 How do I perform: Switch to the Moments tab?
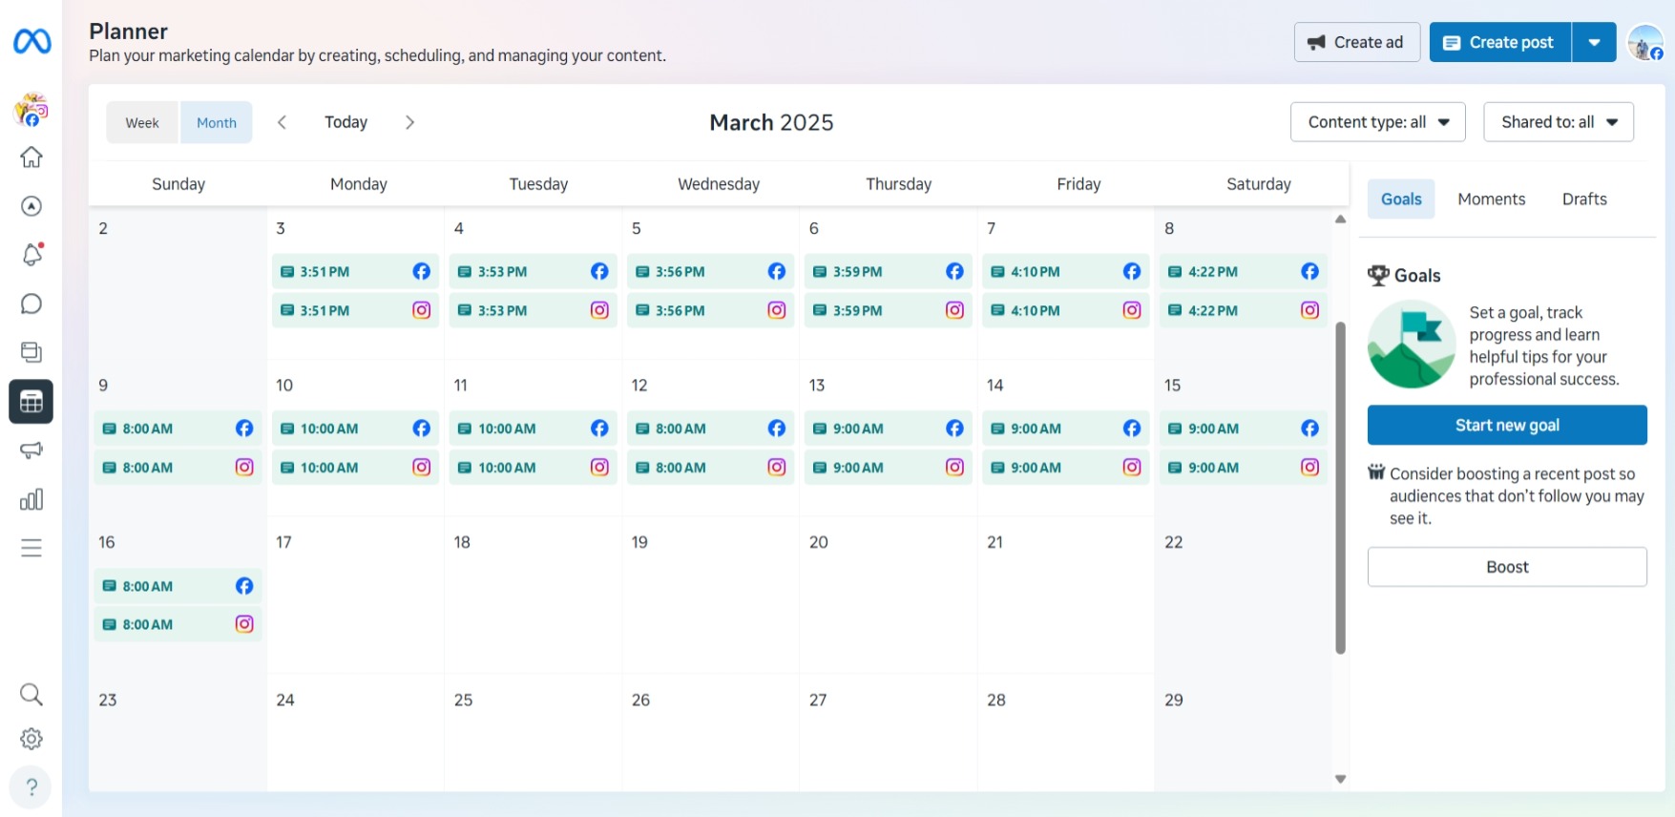(x=1491, y=199)
